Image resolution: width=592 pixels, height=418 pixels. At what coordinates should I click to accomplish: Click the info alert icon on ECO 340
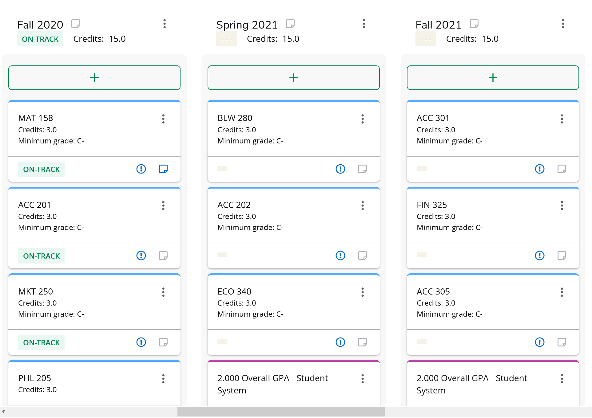(340, 342)
